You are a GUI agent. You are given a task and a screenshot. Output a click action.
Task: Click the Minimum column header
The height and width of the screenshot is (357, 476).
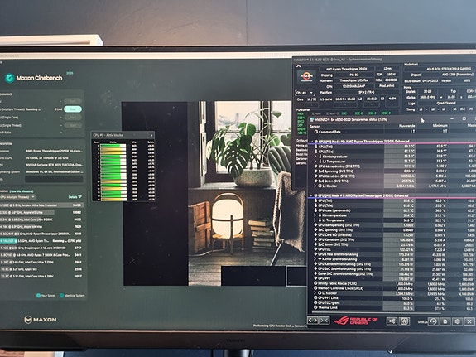click(x=440, y=125)
